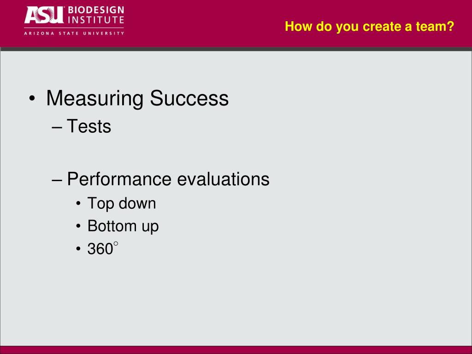Click the bullet before 360
472x354 pixels.
78,249
